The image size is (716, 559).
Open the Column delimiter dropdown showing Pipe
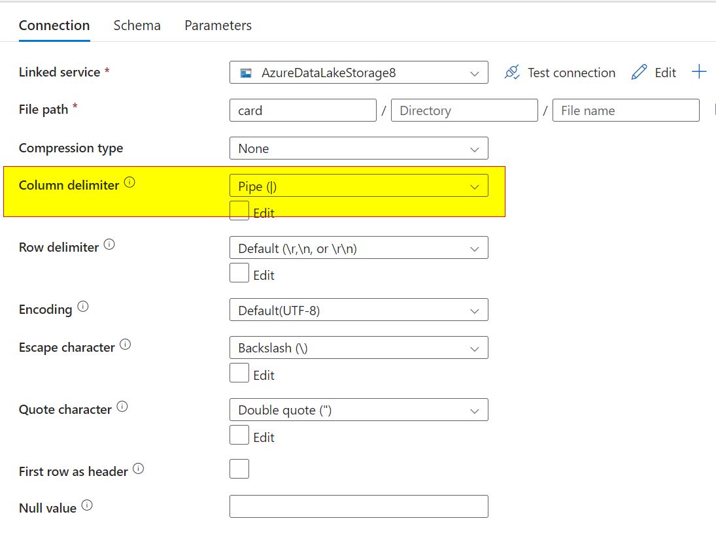coord(358,186)
